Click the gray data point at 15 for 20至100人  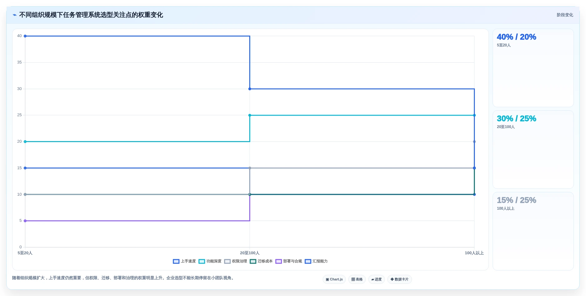click(250, 168)
